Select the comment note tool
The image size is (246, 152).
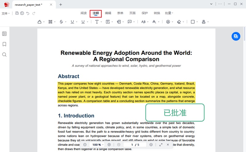[129, 22]
